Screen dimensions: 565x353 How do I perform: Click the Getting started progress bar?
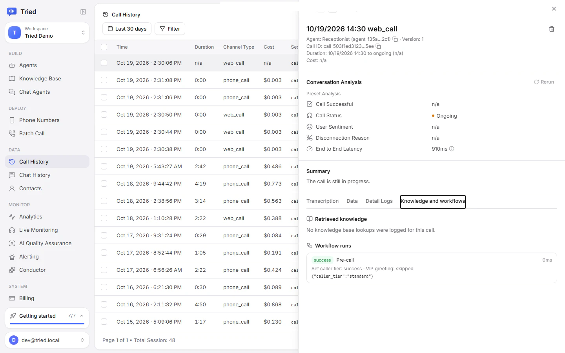[47, 324]
